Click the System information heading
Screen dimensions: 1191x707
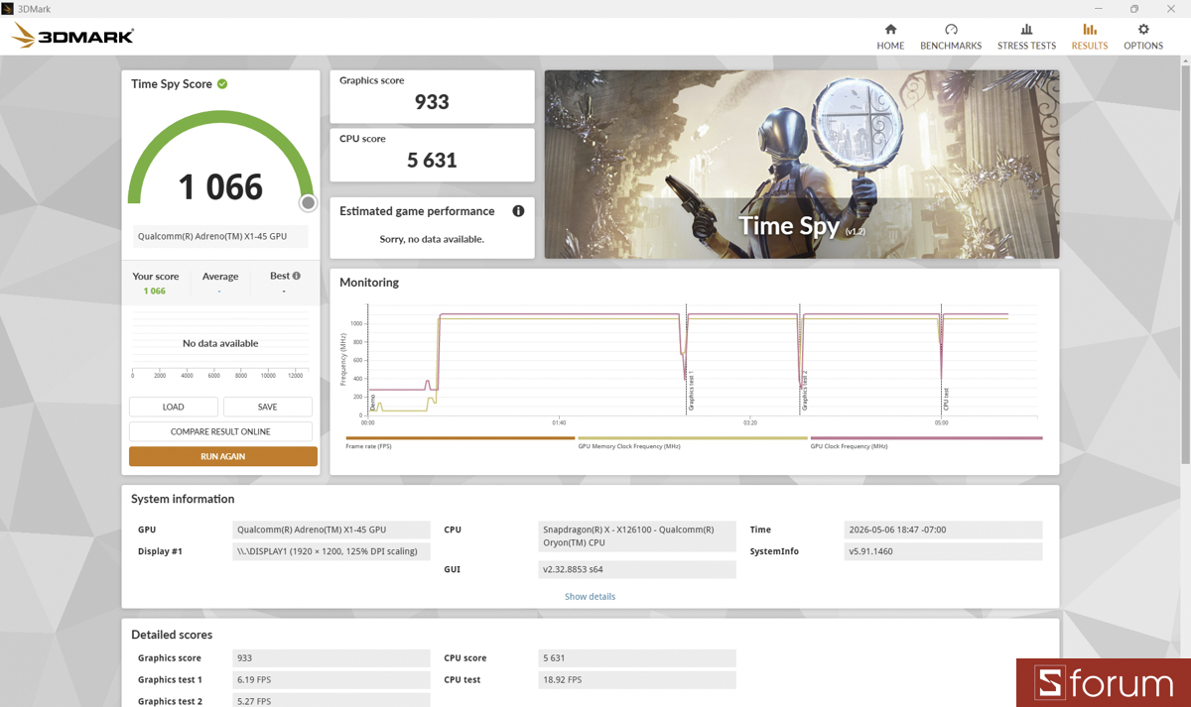coord(183,499)
